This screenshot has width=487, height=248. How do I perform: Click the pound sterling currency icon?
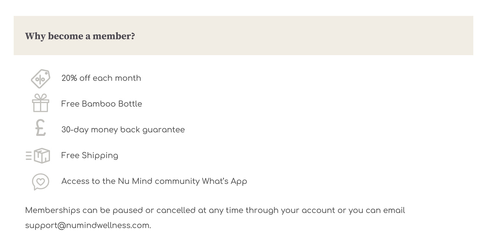tap(41, 128)
